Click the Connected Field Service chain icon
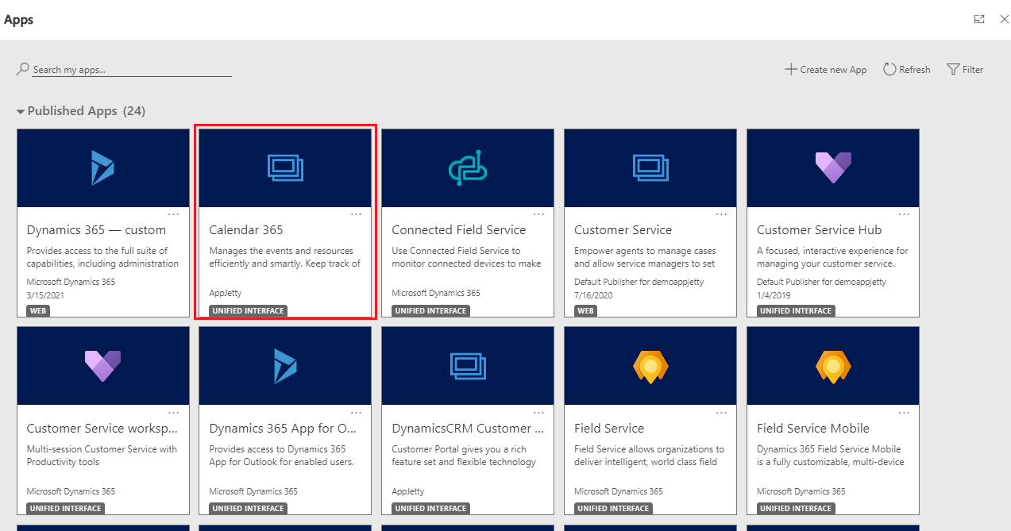Viewport: 1011px width, 531px height. (468, 168)
